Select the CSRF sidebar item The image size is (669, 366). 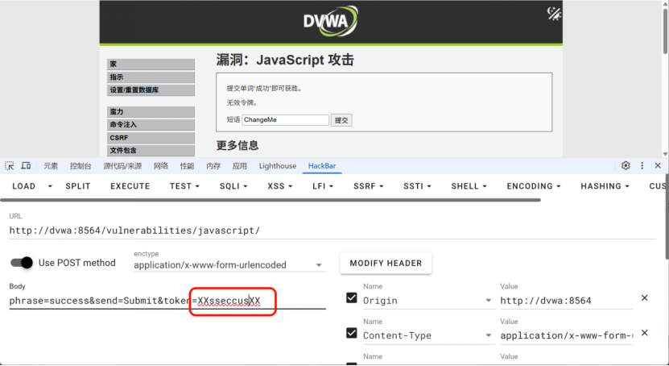(151, 138)
